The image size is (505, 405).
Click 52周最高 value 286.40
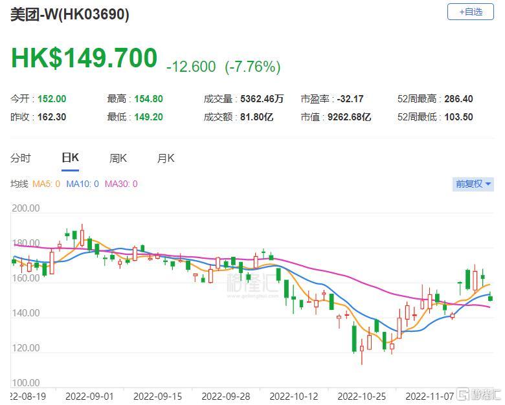[458, 99]
